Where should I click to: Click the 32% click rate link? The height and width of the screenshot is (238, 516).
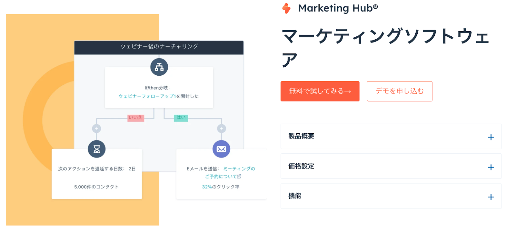coord(207,187)
